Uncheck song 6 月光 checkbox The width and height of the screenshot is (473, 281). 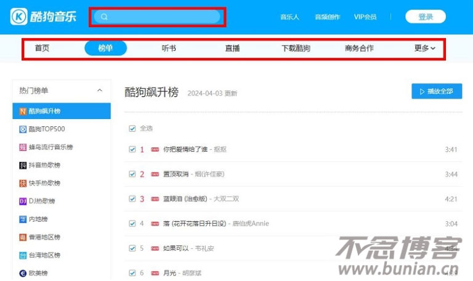pos(132,273)
